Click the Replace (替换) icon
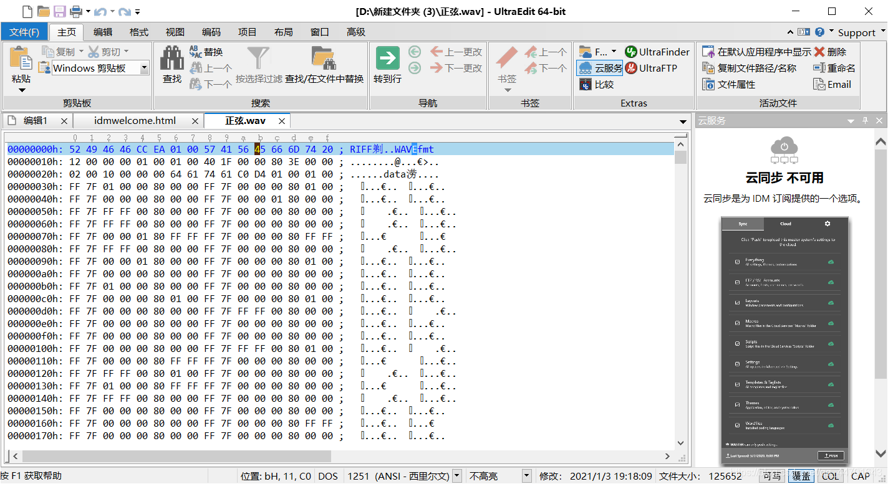The image size is (888, 484). 196,52
